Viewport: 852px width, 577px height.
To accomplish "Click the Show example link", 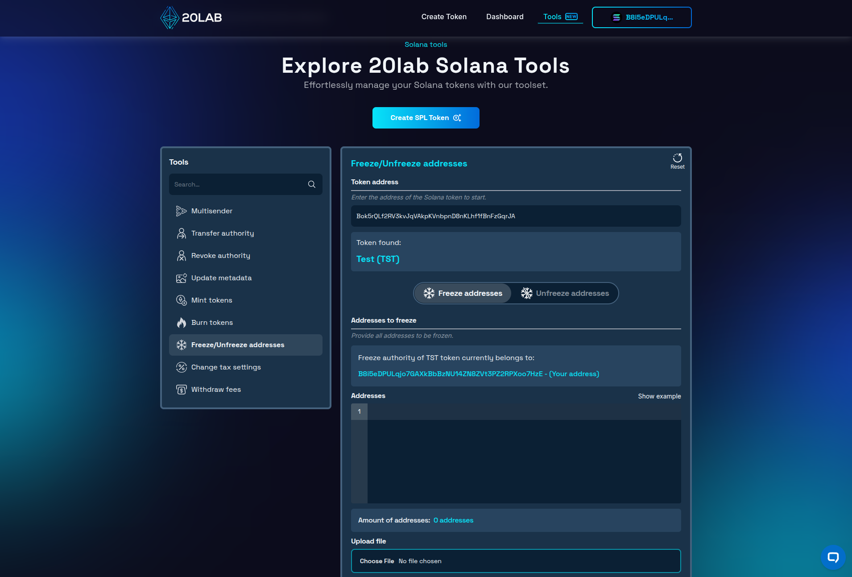I will tap(659, 396).
